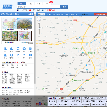
Task: Zoom out with the map minus button
Action: tap(39, 35)
